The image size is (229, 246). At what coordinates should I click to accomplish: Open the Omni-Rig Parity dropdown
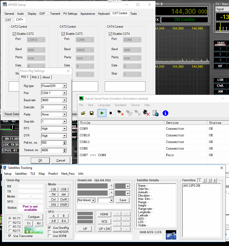[65, 114]
